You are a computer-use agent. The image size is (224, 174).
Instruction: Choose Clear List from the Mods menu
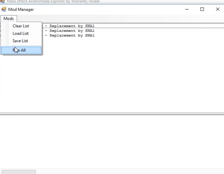click(21, 26)
